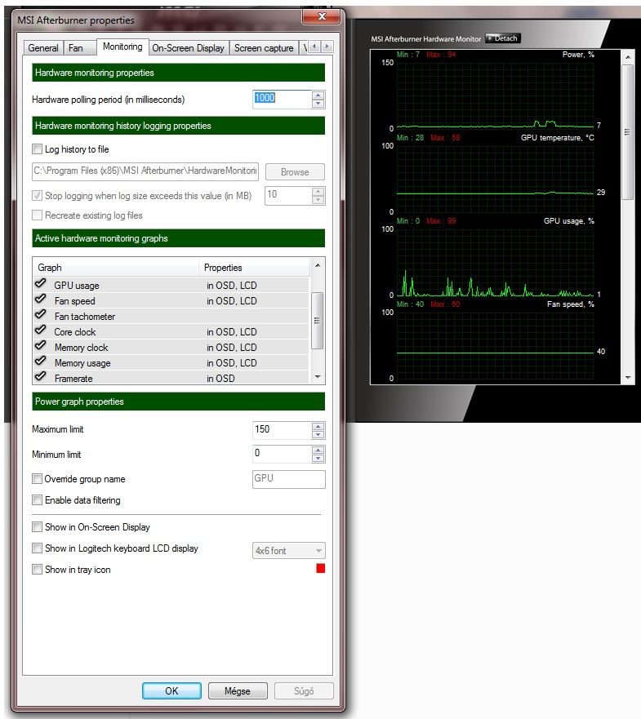Click the OK button
Screen dimensions: 641x719
(x=171, y=691)
